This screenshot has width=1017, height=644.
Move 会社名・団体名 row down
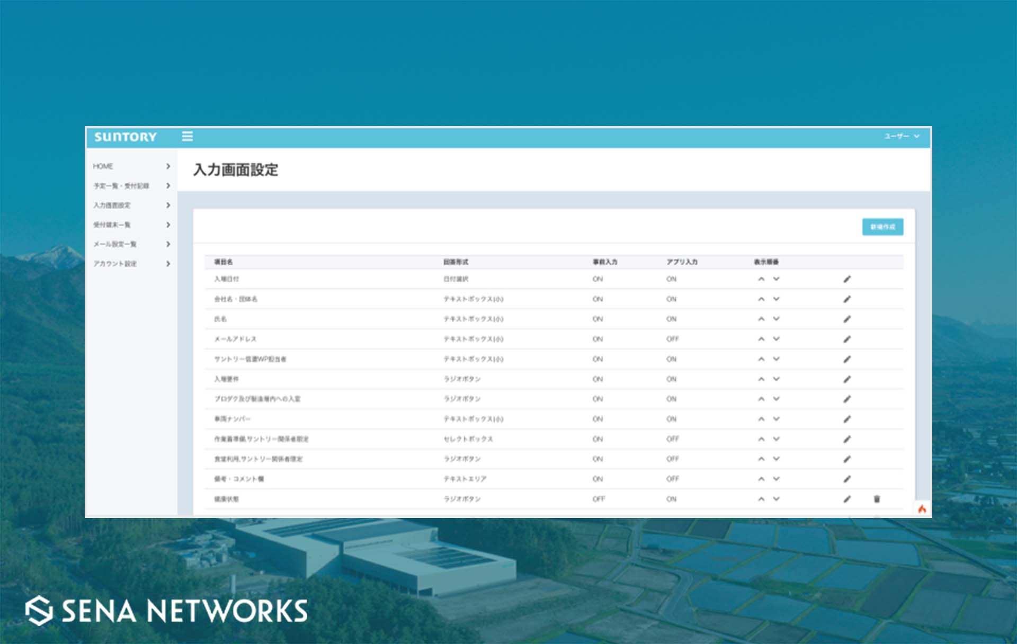(x=776, y=299)
